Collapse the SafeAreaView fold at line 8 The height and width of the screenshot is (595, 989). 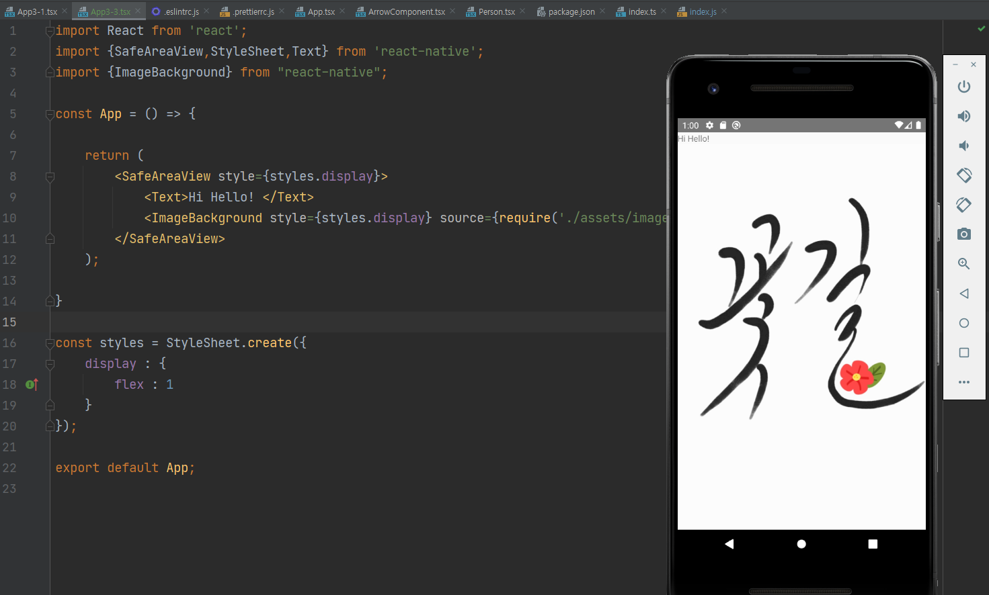[50, 177]
